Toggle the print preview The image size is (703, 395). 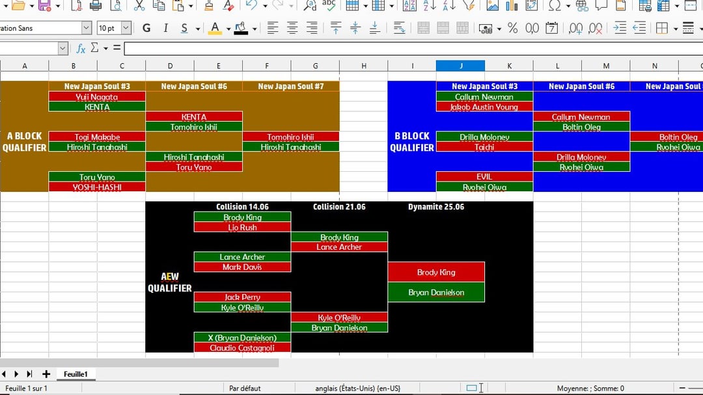coord(116,5)
